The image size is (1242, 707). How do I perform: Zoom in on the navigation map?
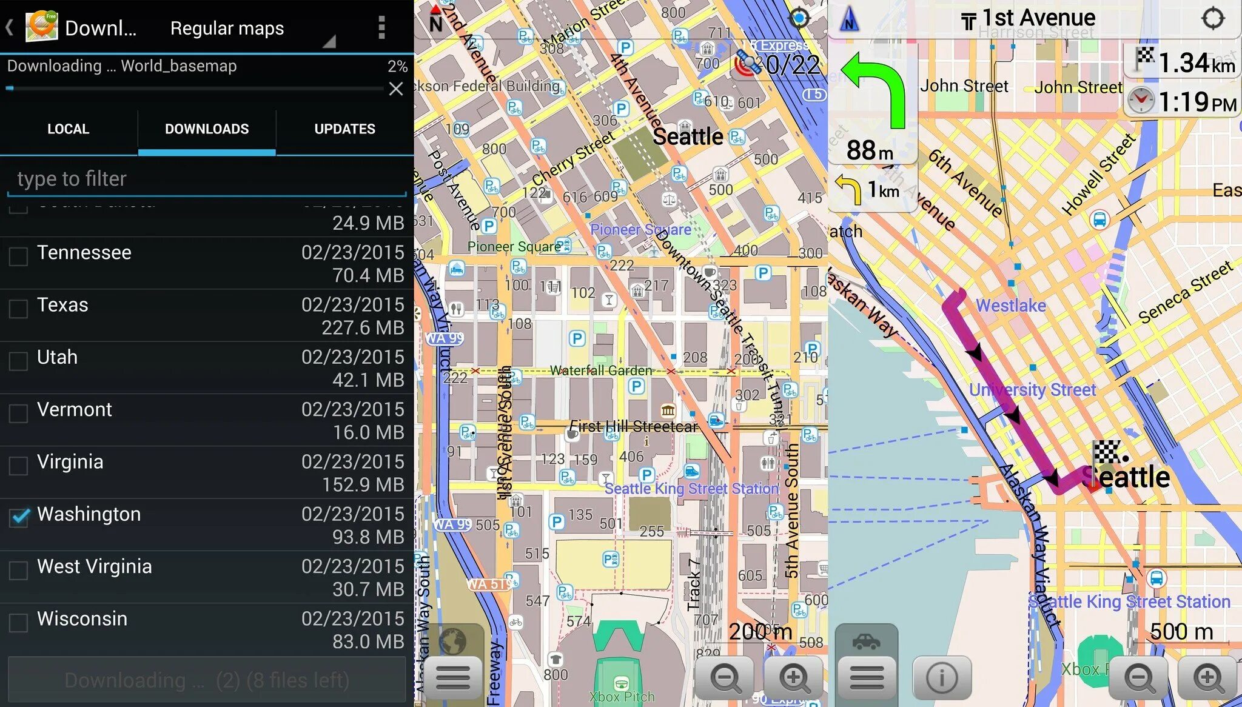click(1207, 677)
